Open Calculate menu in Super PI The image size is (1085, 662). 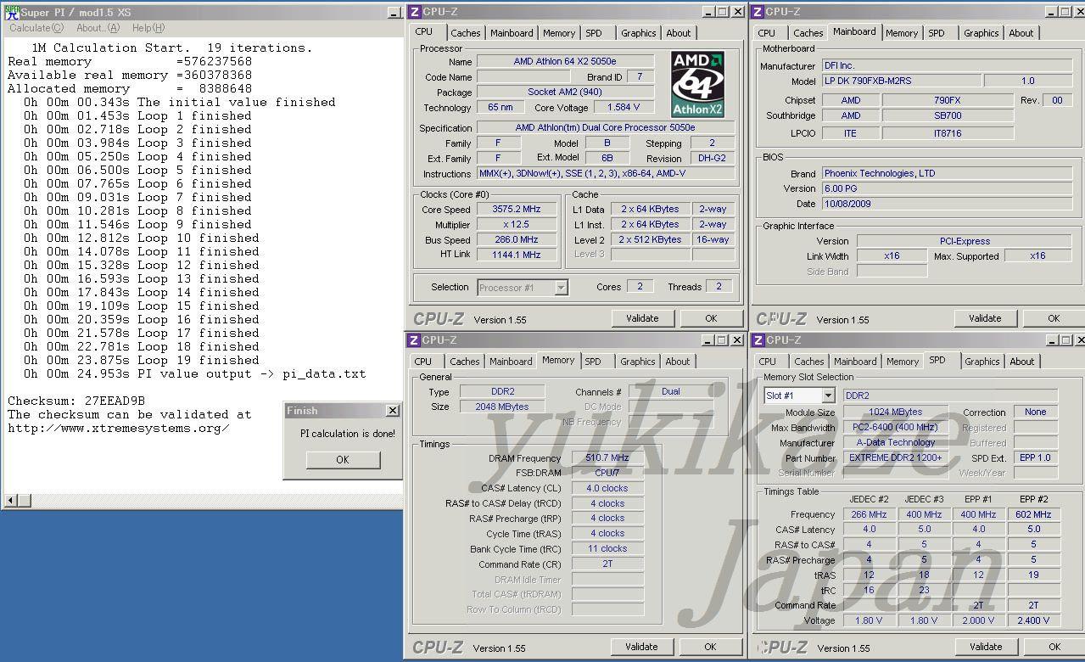coord(36,28)
